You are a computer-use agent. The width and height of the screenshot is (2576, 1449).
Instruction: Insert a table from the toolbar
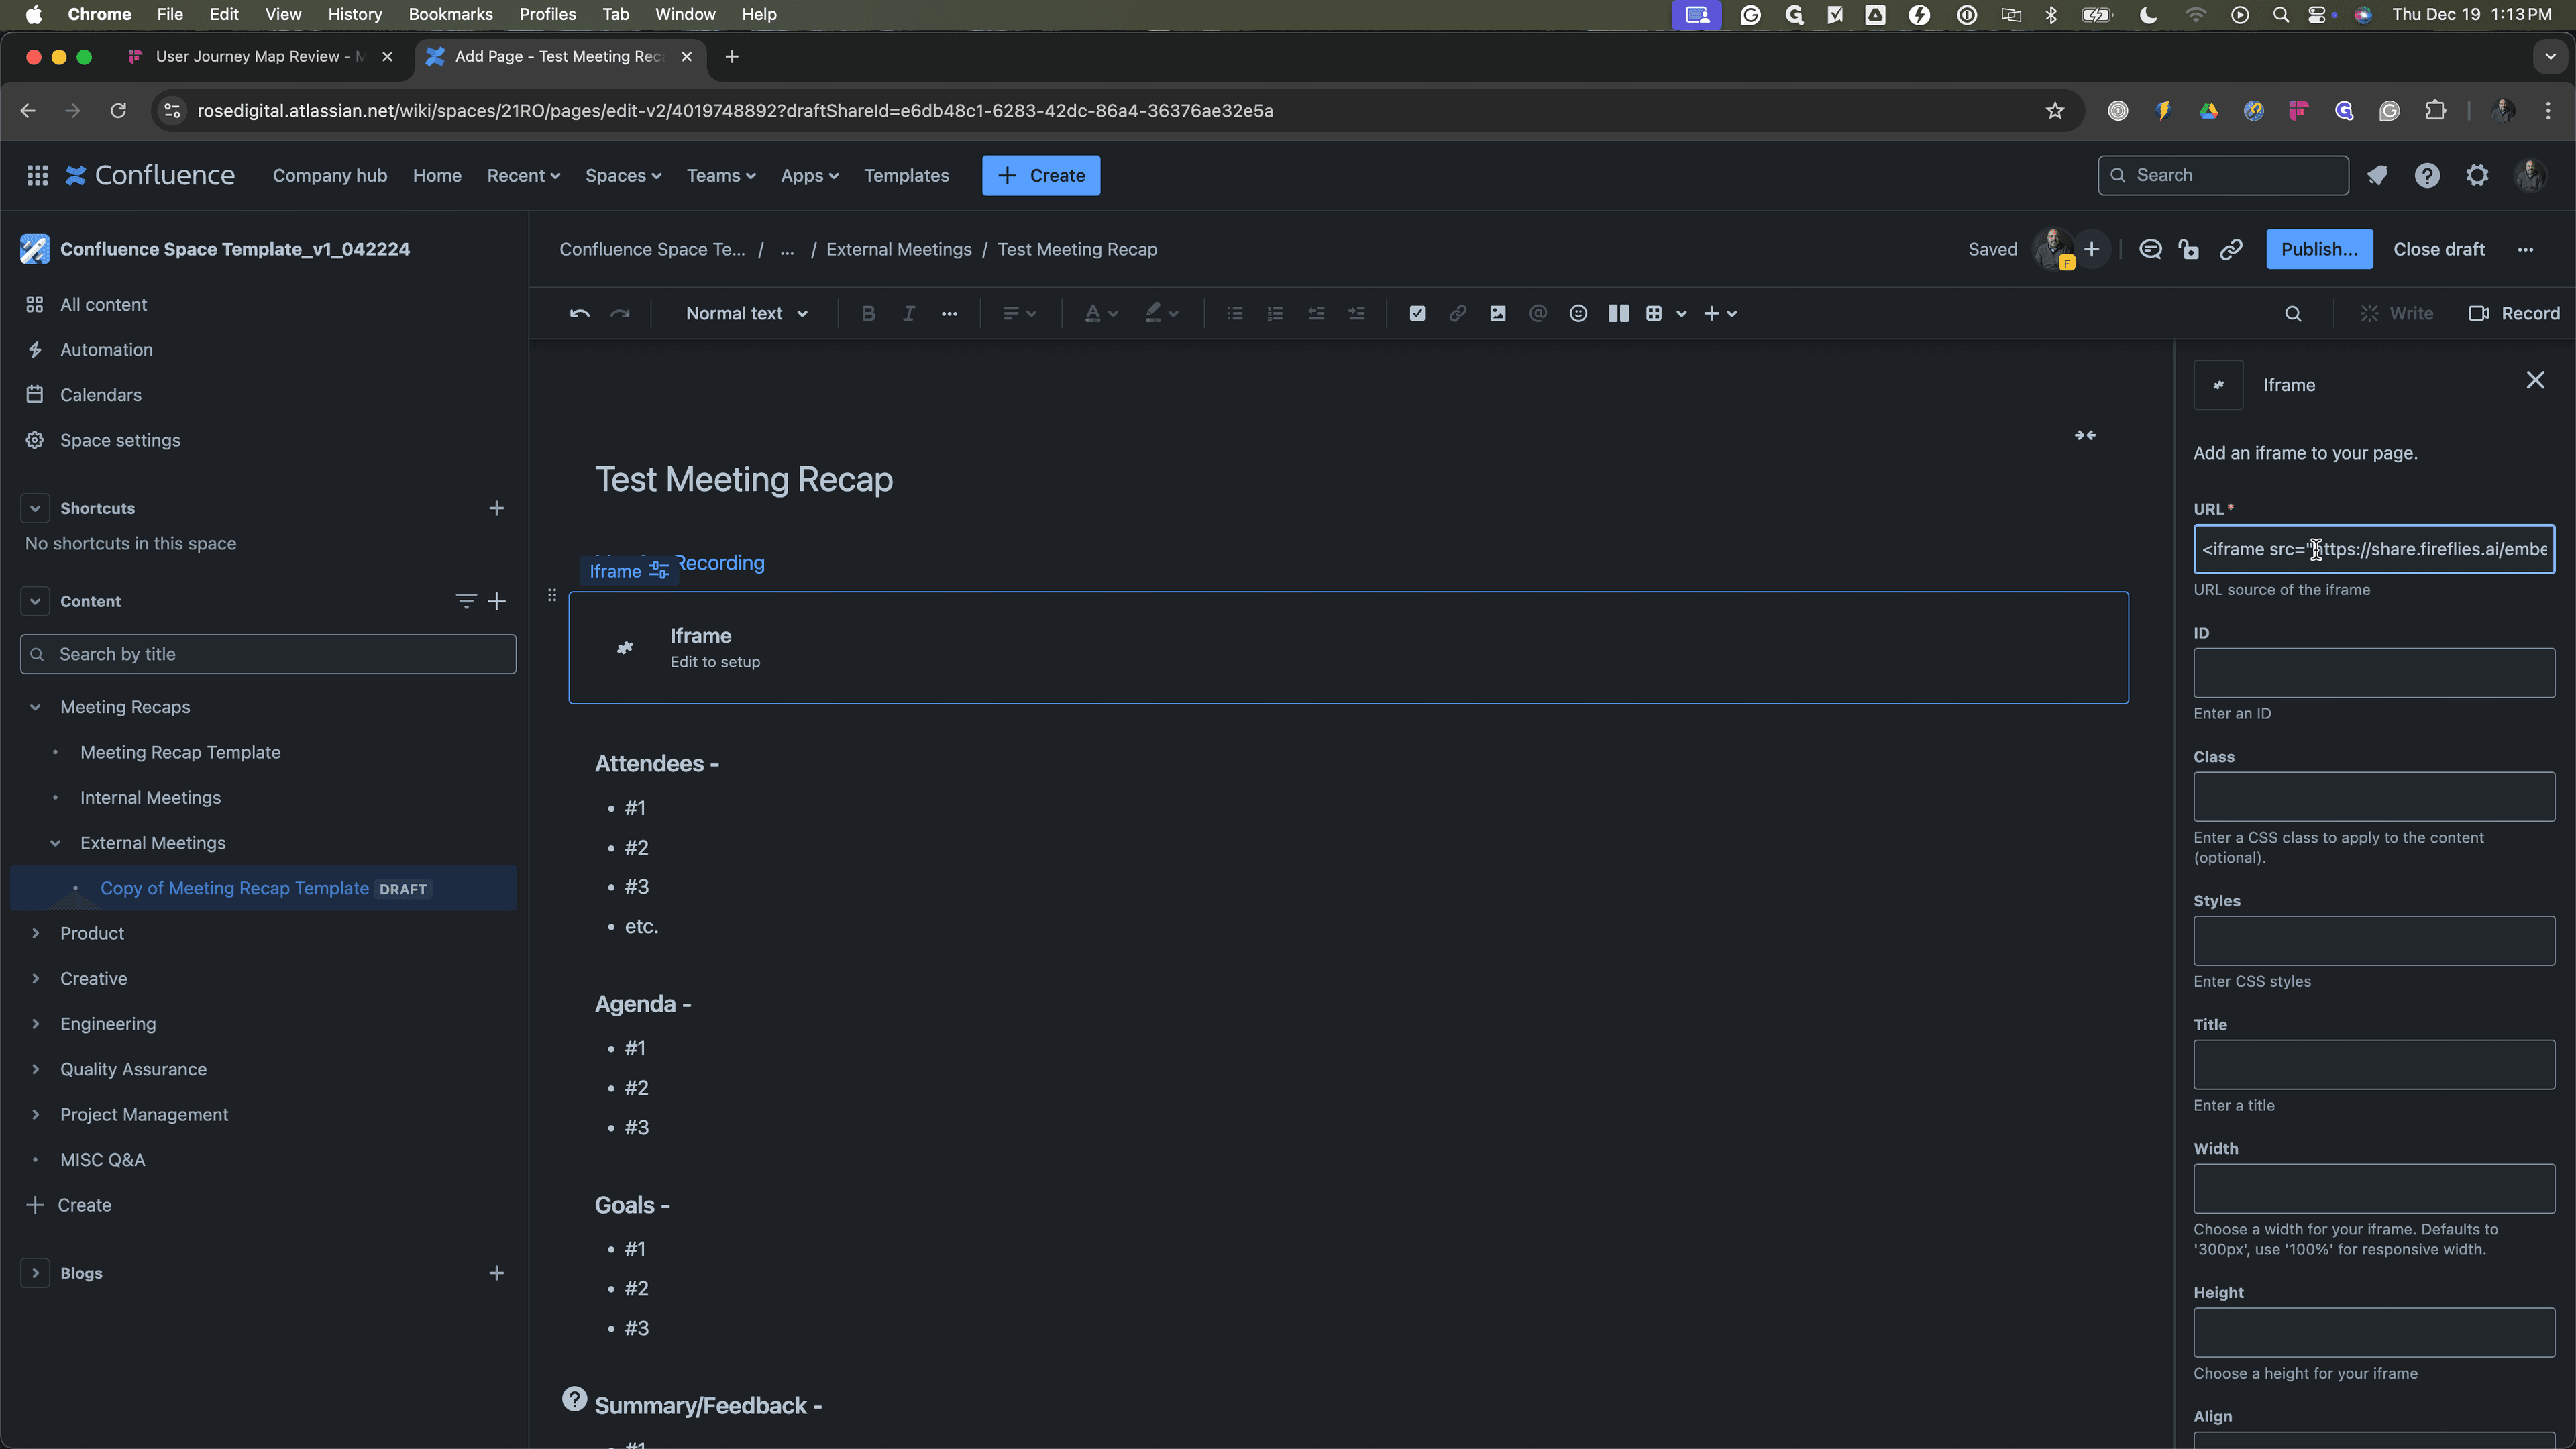coord(1654,314)
